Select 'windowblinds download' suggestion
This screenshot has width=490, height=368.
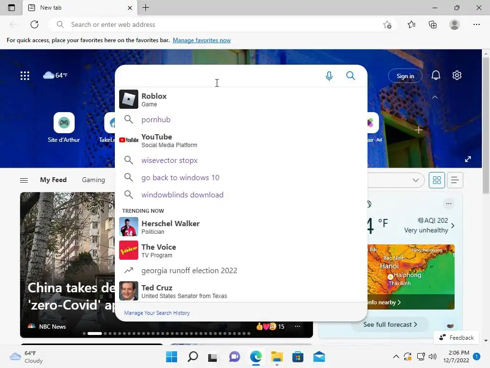tap(241, 195)
